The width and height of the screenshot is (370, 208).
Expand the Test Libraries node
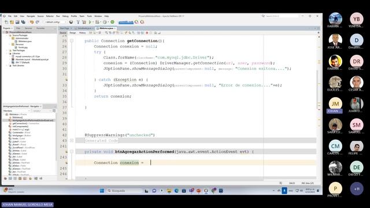coord(7,65)
